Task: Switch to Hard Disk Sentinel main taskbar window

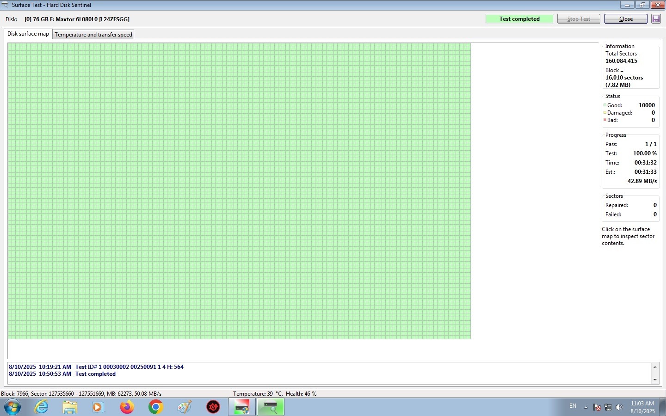Action: (x=242, y=407)
